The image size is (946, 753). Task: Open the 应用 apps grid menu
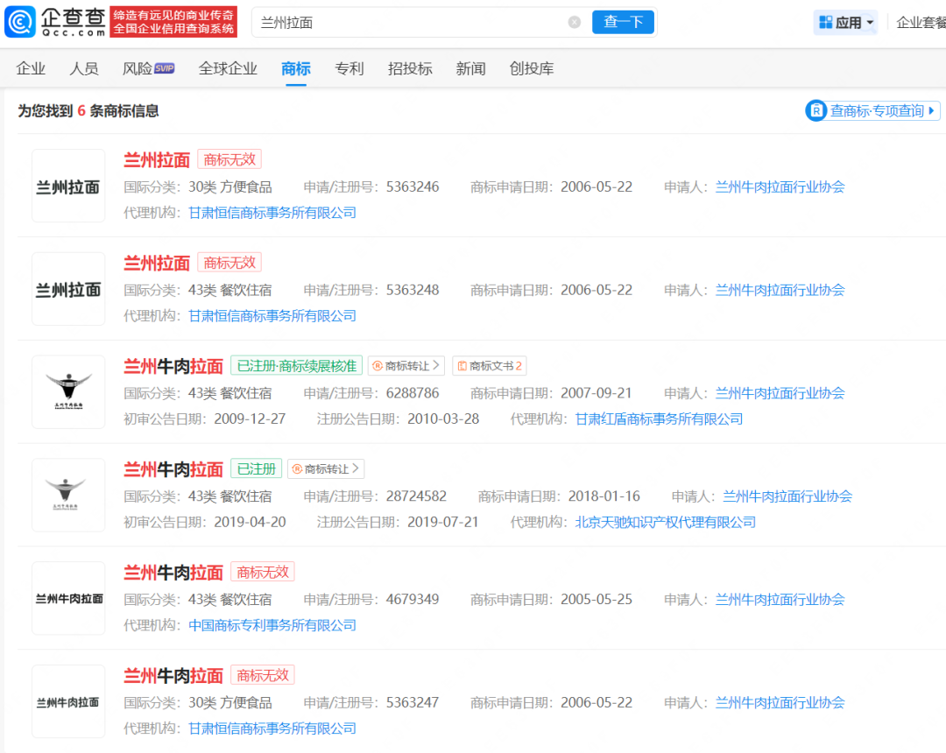(x=846, y=23)
